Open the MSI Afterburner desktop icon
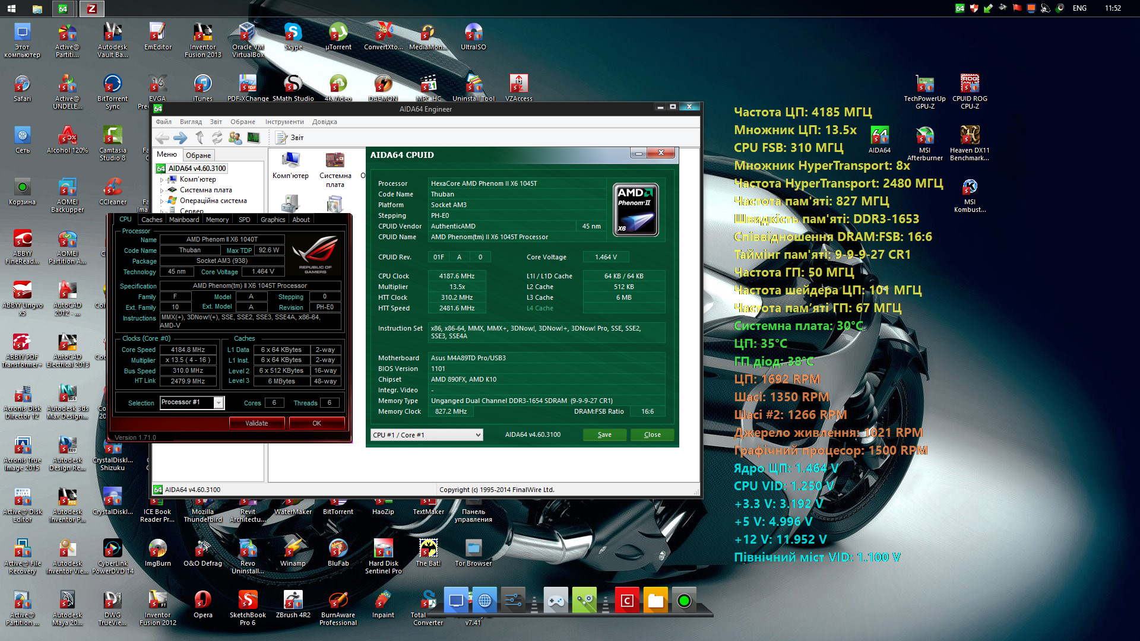This screenshot has height=641, width=1140. [924, 144]
